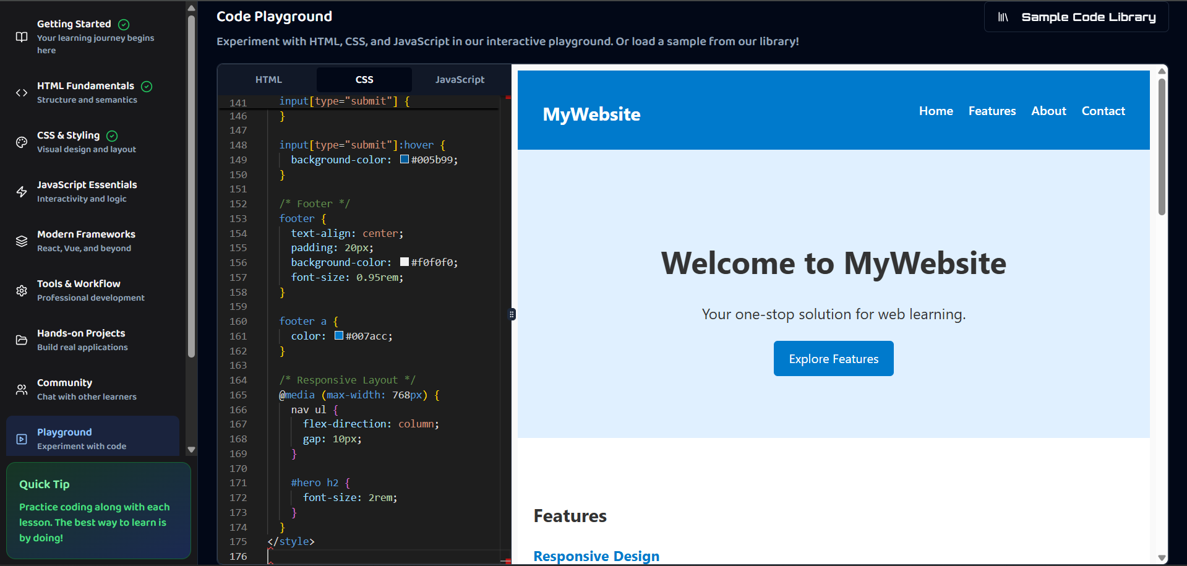Image resolution: width=1187 pixels, height=566 pixels.
Task: Toggle HTML Fundamentals completed status check
Action: 146,86
